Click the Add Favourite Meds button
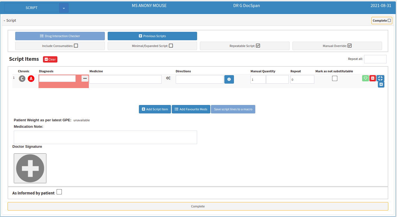 click(191, 109)
